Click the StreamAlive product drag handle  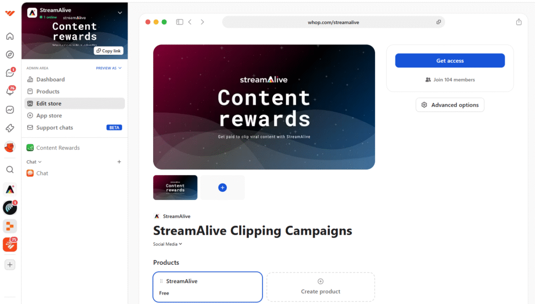click(161, 281)
